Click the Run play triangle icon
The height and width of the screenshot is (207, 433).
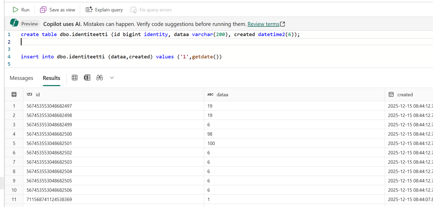(x=16, y=10)
